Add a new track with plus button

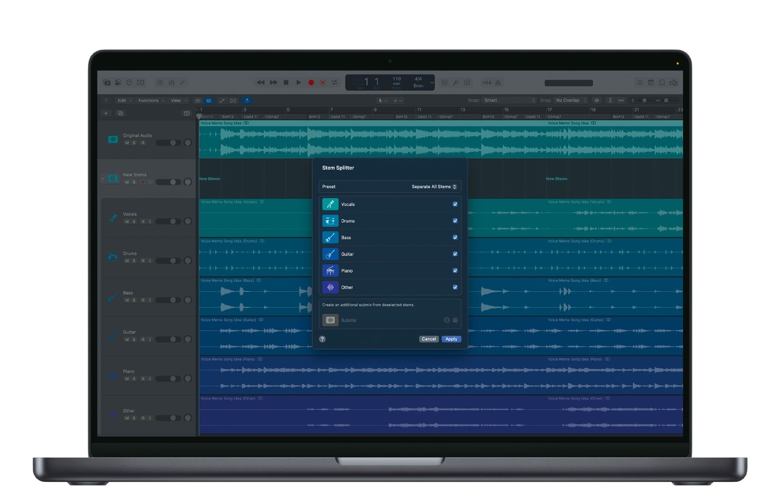pyautogui.click(x=106, y=113)
